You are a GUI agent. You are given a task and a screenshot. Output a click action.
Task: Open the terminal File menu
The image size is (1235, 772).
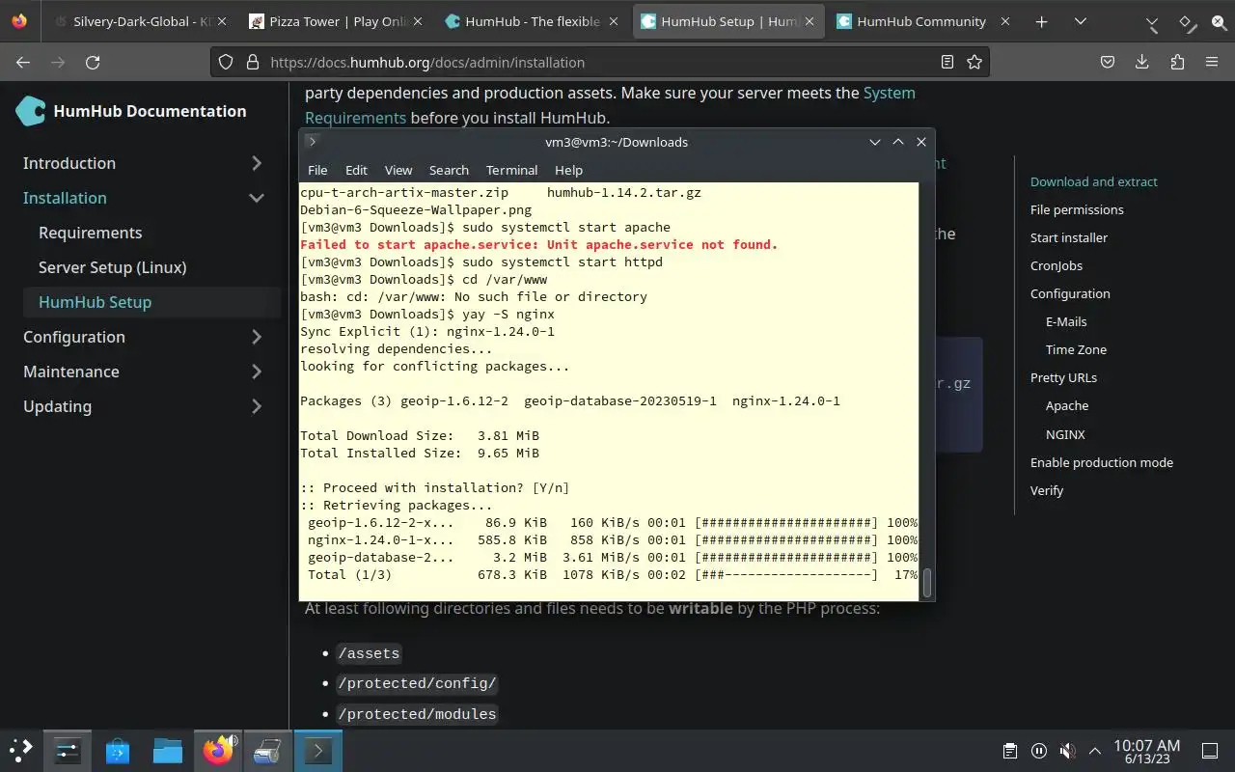coord(317,170)
